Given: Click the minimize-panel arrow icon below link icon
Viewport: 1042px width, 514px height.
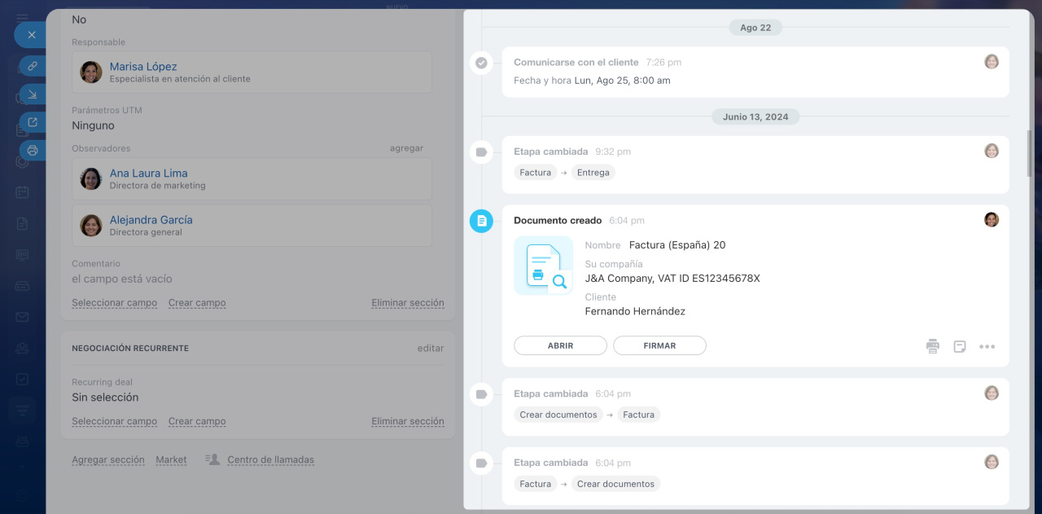Looking at the screenshot, I should pyautogui.click(x=33, y=94).
